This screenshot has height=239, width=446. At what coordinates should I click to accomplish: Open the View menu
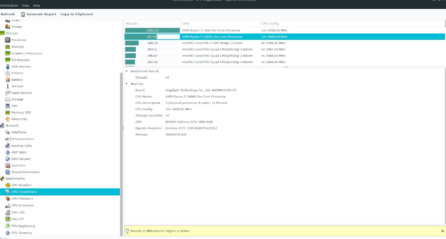[x=26, y=6]
